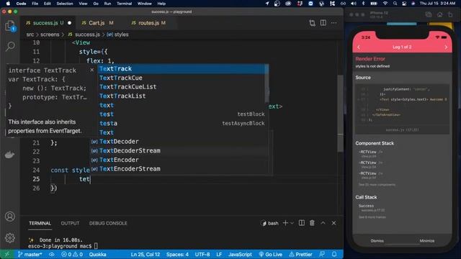Image resolution: width=461 pixels, height=259 pixels.
Task: Go to next log in simulator error
Action: pos(446,47)
